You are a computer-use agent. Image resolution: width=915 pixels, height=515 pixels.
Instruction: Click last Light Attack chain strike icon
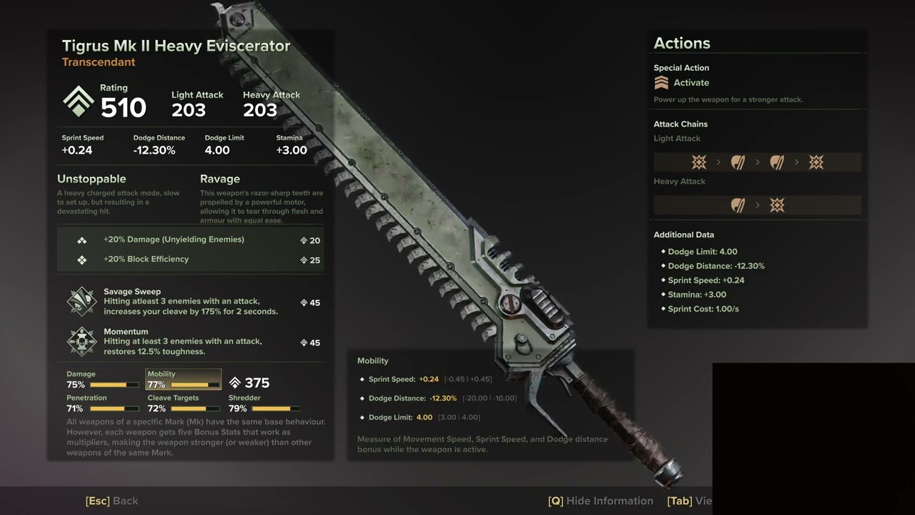point(816,162)
